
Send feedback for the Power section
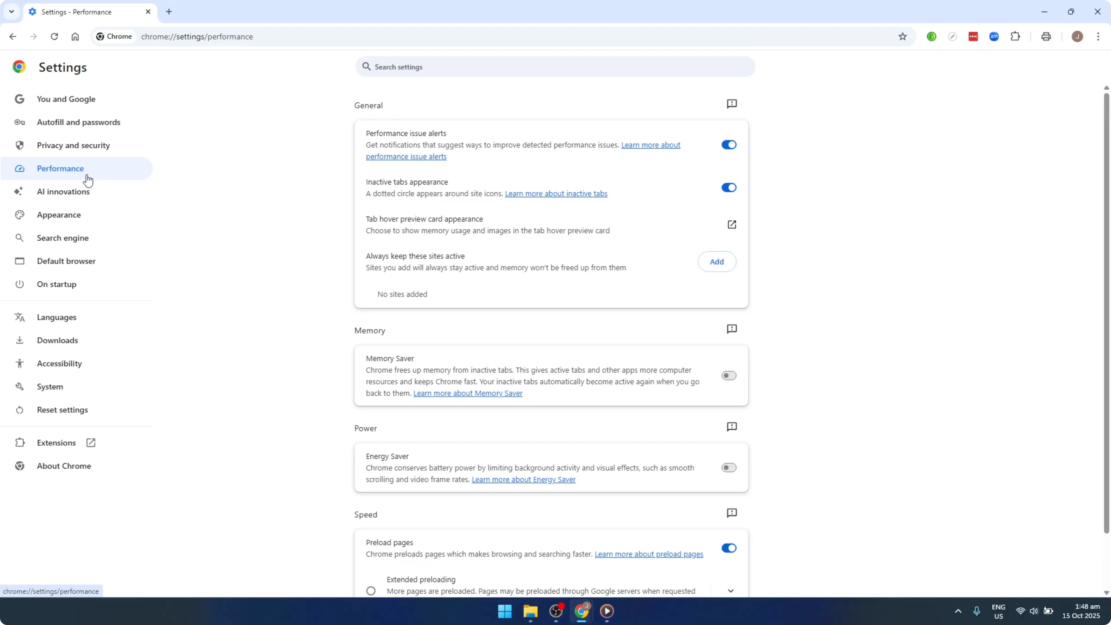tap(732, 427)
